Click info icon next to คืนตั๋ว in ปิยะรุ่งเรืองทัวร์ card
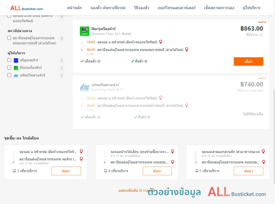275x204 pixels. (146, 61)
